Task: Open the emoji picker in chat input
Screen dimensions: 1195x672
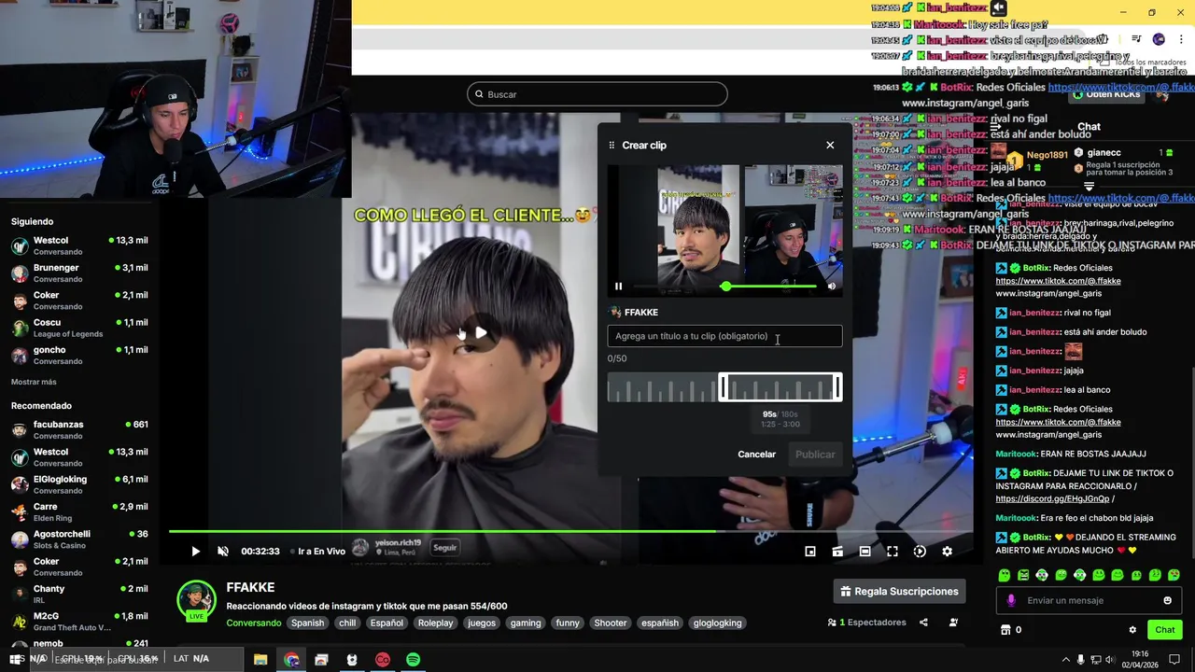Action: point(1167,600)
